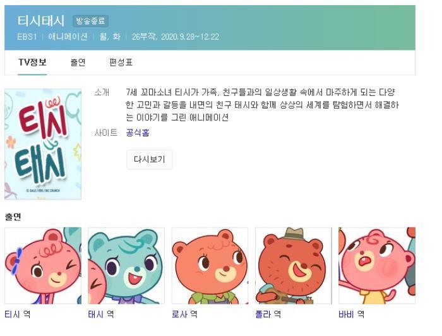Click the 애니메이션 genre label
The height and width of the screenshot is (336, 442).
point(68,37)
